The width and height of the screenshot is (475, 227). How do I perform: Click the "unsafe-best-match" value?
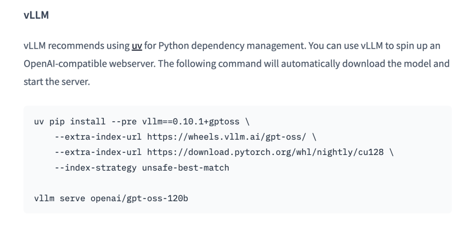[x=186, y=168]
